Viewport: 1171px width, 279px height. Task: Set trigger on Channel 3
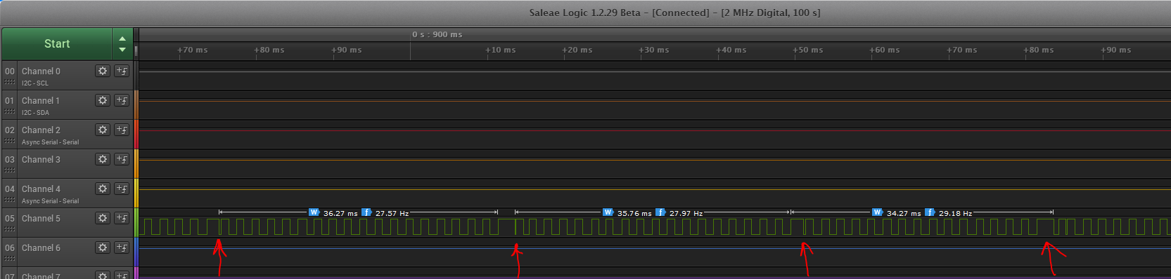tap(122, 159)
